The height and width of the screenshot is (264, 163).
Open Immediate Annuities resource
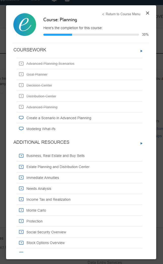point(43,178)
